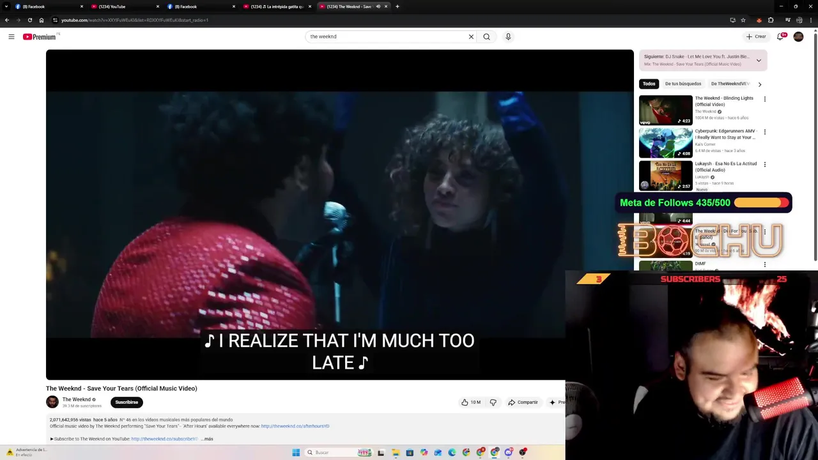
Task: Open Lukaysh Esa No Es La Actitud thumbnail
Action: point(665,175)
